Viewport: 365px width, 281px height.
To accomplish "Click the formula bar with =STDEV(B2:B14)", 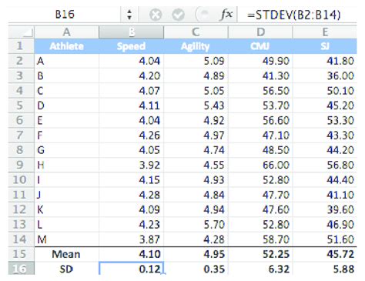I will pos(297,15).
